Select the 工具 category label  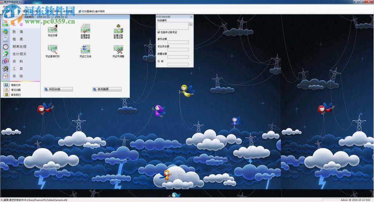(18, 69)
